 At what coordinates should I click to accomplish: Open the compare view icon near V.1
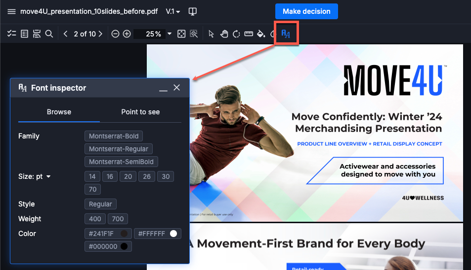click(x=193, y=11)
